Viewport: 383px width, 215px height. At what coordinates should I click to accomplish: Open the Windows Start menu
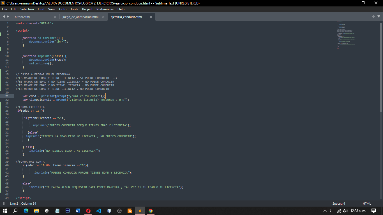pos(5,211)
